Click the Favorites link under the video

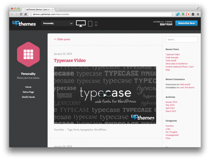pos(59,130)
